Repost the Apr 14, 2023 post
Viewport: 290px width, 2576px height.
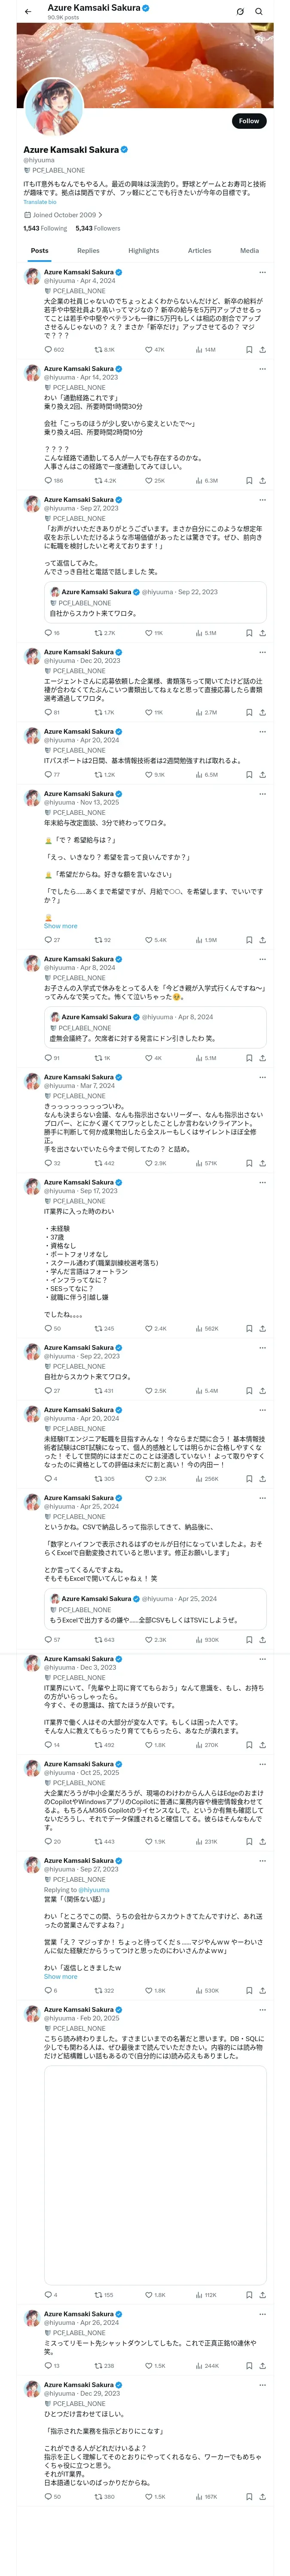(x=98, y=480)
